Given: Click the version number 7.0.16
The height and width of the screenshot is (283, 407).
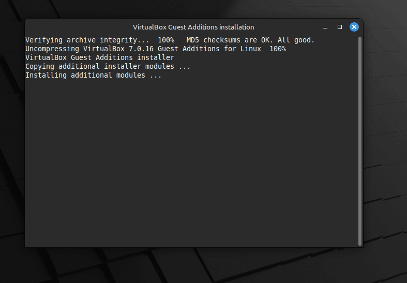Looking at the screenshot, I should click(x=141, y=49).
